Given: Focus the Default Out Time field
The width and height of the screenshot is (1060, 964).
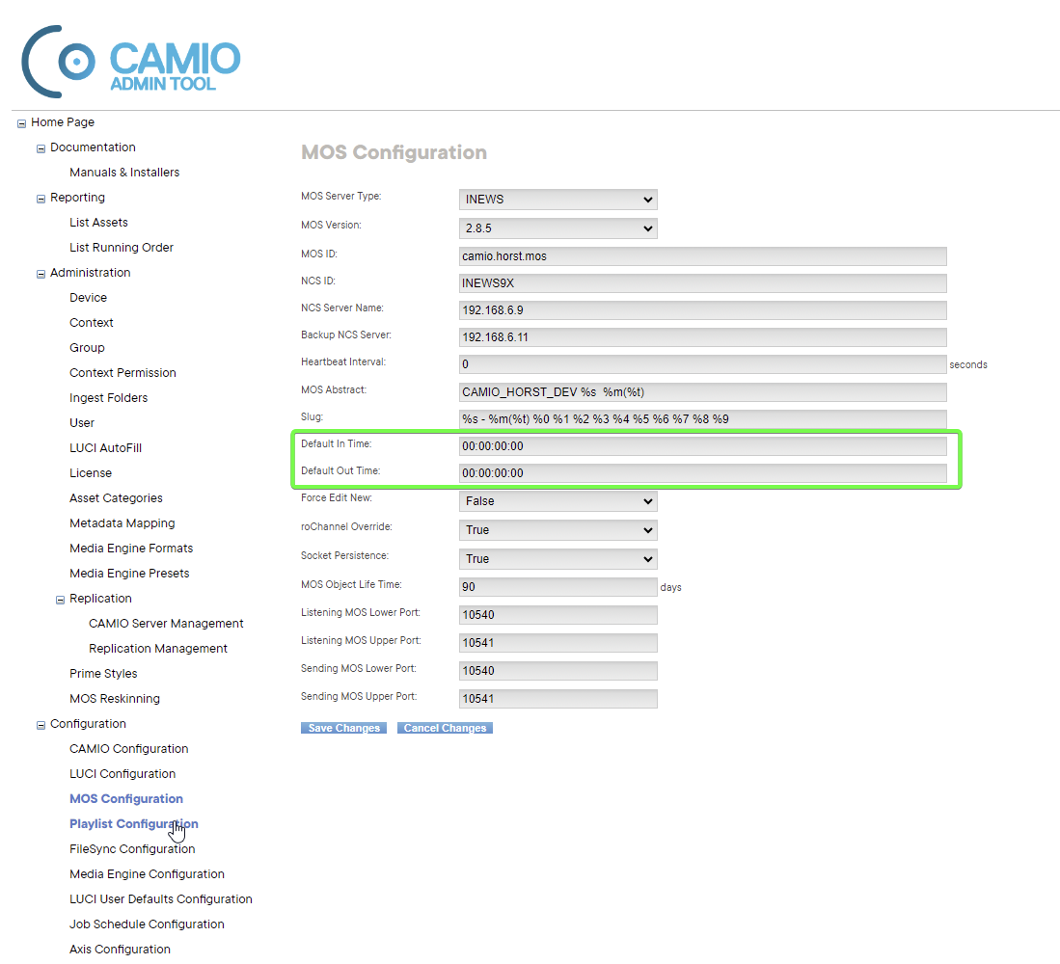Looking at the screenshot, I should (702, 473).
